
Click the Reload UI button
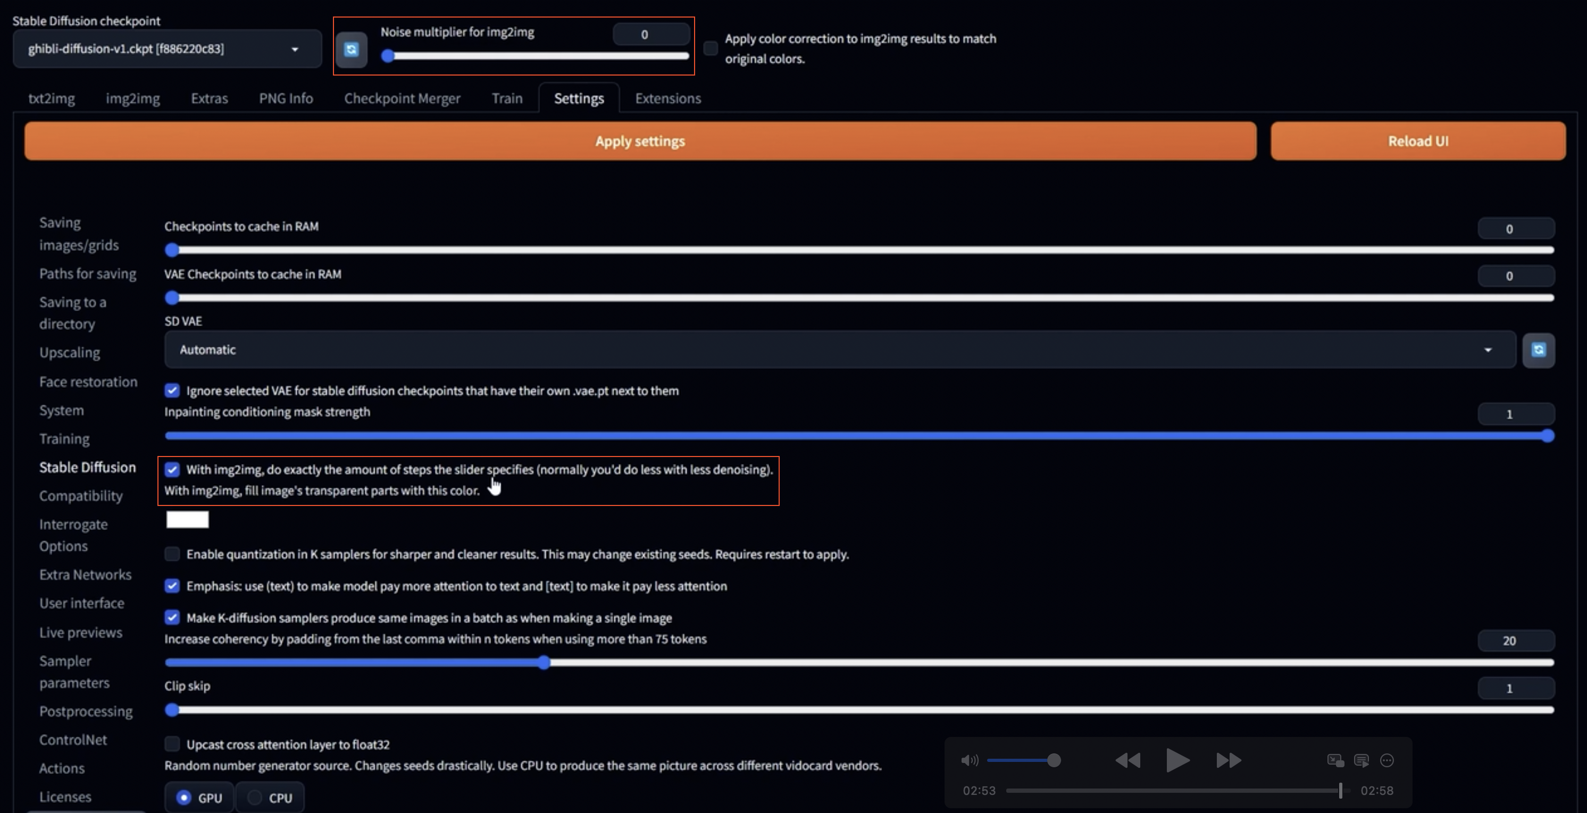1417,141
